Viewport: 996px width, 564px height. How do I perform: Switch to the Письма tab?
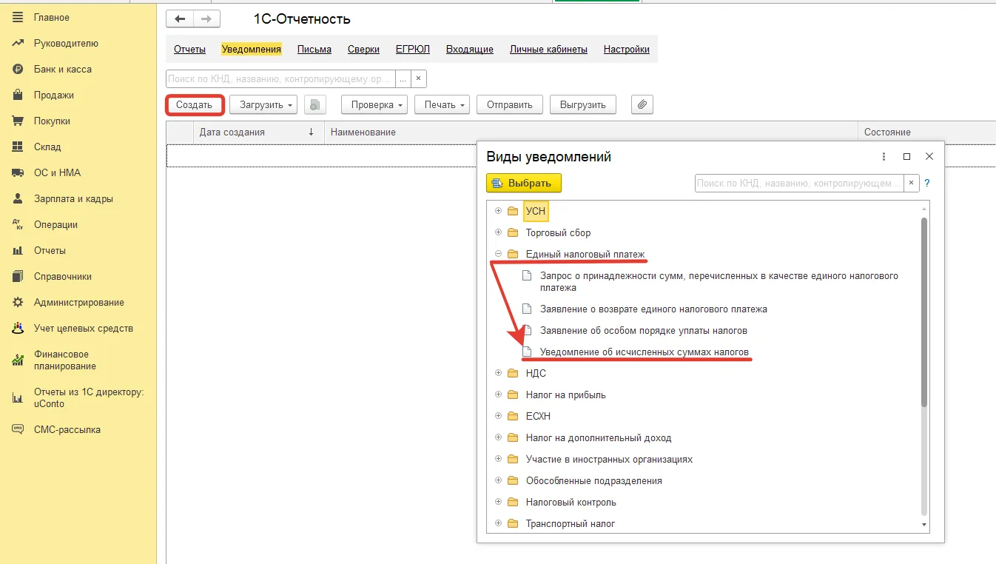pyautogui.click(x=314, y=50)
